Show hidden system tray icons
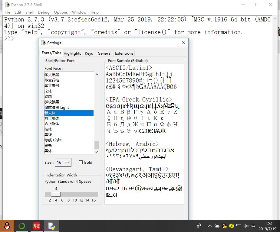This screenshot has height=232, width=280. [x=210, y=226]
